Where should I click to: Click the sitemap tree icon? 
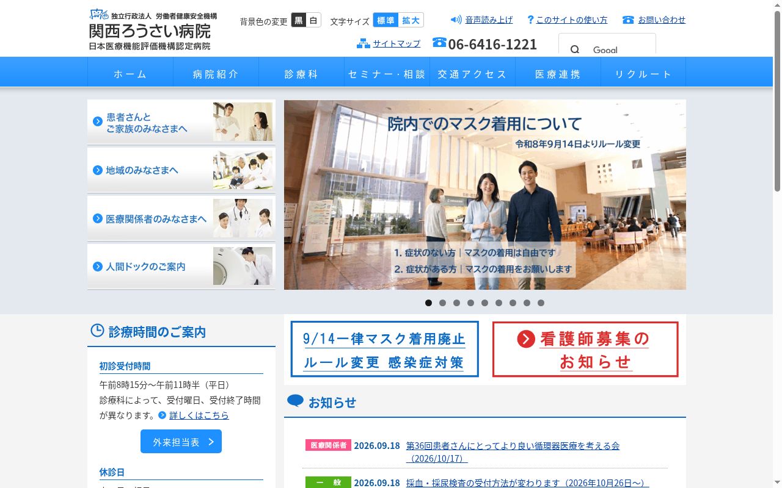(x=364, y=43)
